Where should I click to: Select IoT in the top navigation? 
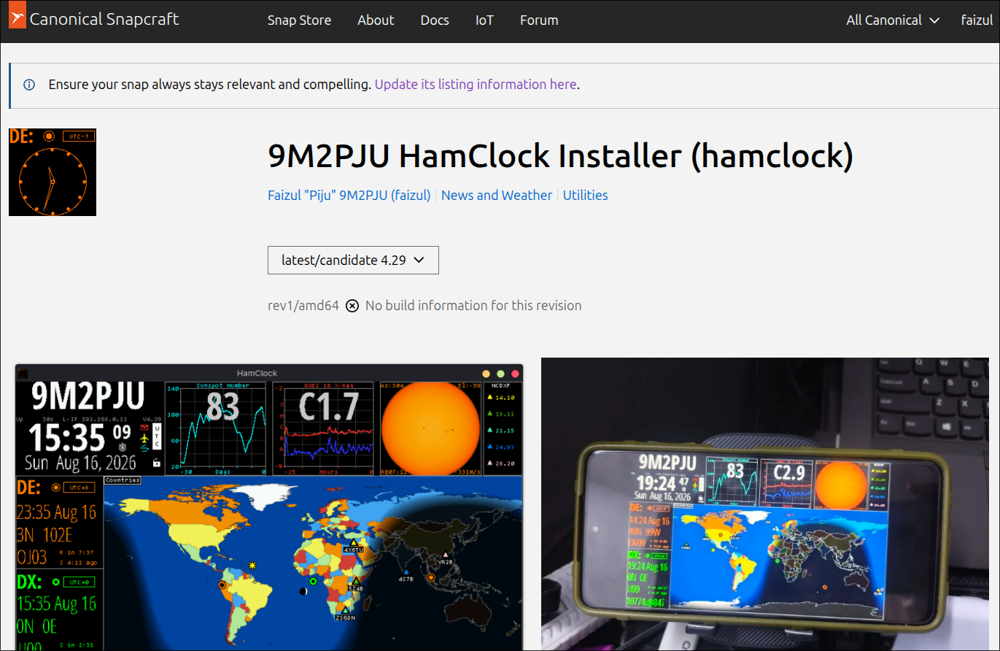click(484, 20)
